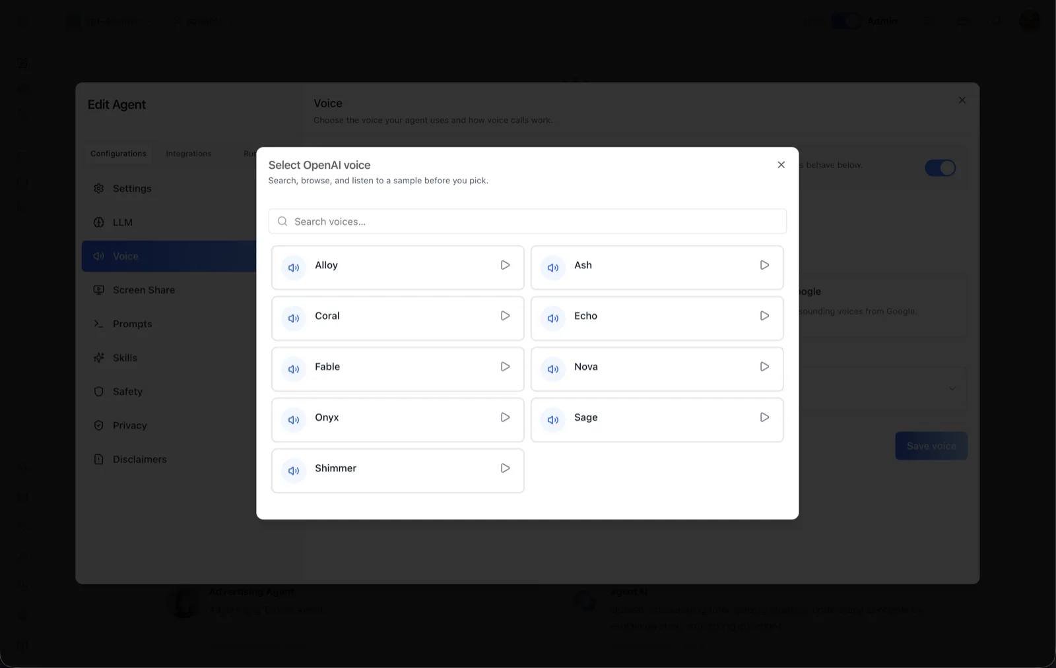Close the Edit Agent panel
Image resolution: width=1056 pixels, height=668 pixels.
point(962,100)
